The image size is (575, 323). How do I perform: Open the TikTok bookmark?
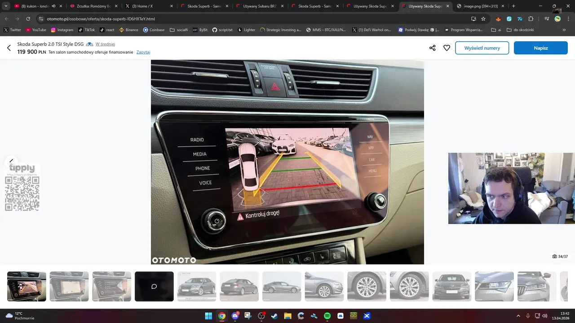point(86,30)
